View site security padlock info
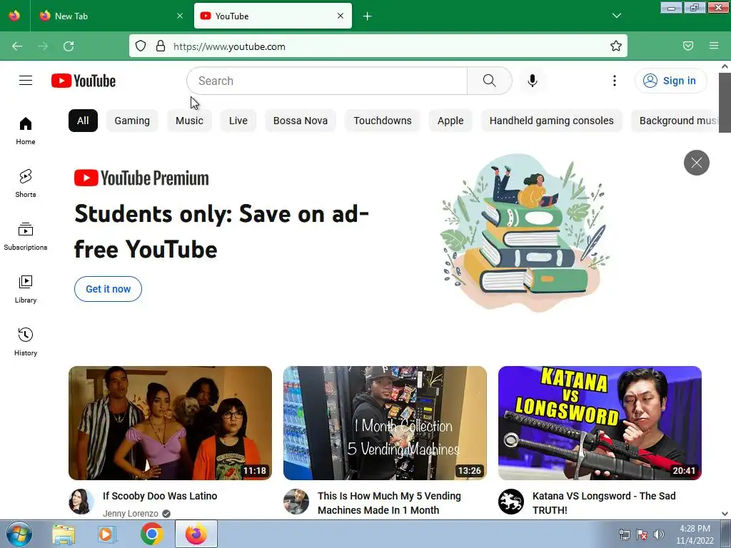Viewport: 731px width, 548px height. tap(161, 46)
